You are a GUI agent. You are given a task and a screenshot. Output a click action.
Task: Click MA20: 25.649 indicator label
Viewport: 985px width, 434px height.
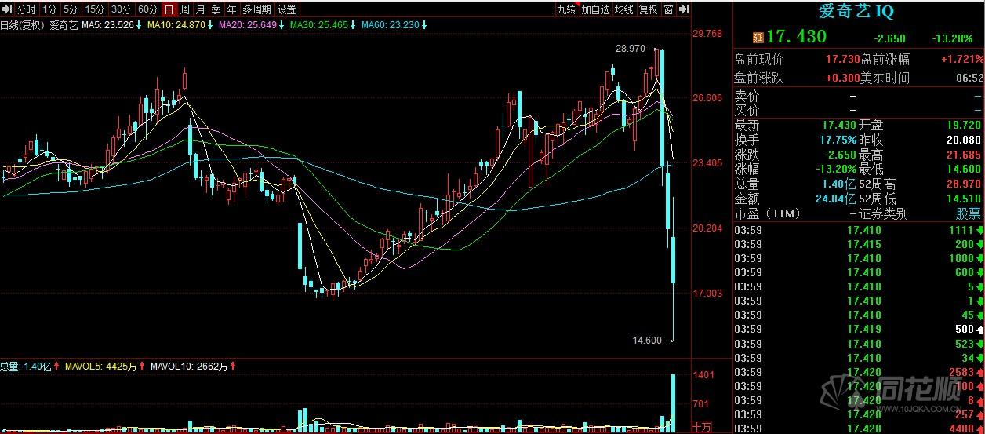(247, 25)
